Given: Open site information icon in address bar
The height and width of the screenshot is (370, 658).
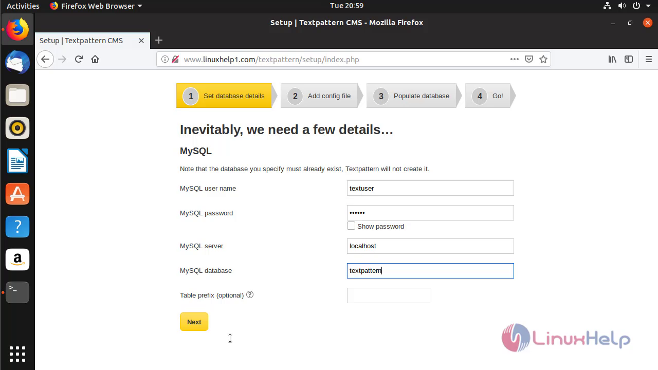Looking at the screenshot, I should click(165, 59).
